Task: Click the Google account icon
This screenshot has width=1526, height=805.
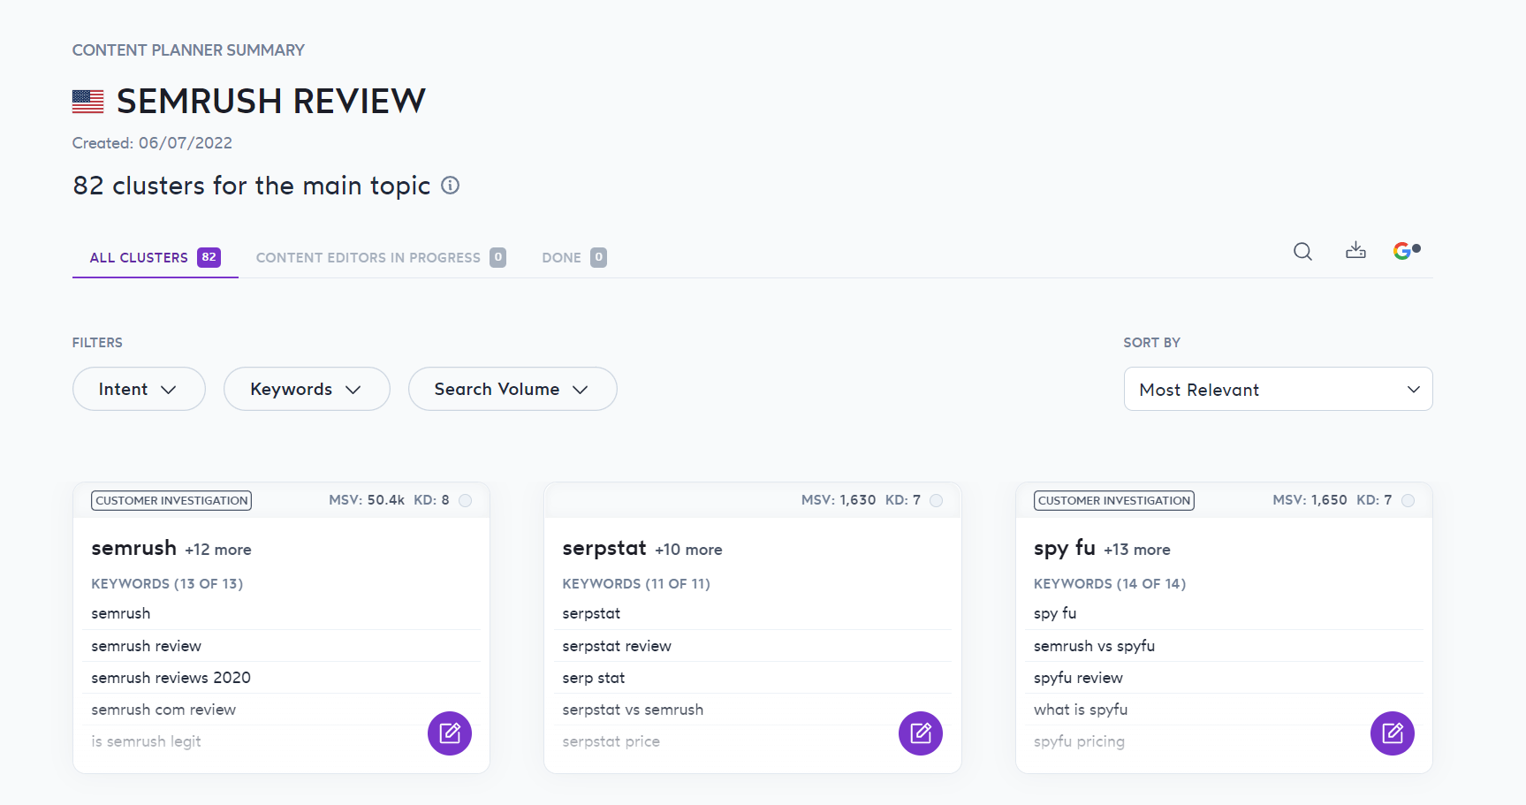Action: [x=1405, y=250]
